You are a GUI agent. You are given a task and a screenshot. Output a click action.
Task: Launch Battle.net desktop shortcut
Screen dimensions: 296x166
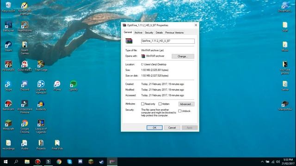[x=8, y=26]
